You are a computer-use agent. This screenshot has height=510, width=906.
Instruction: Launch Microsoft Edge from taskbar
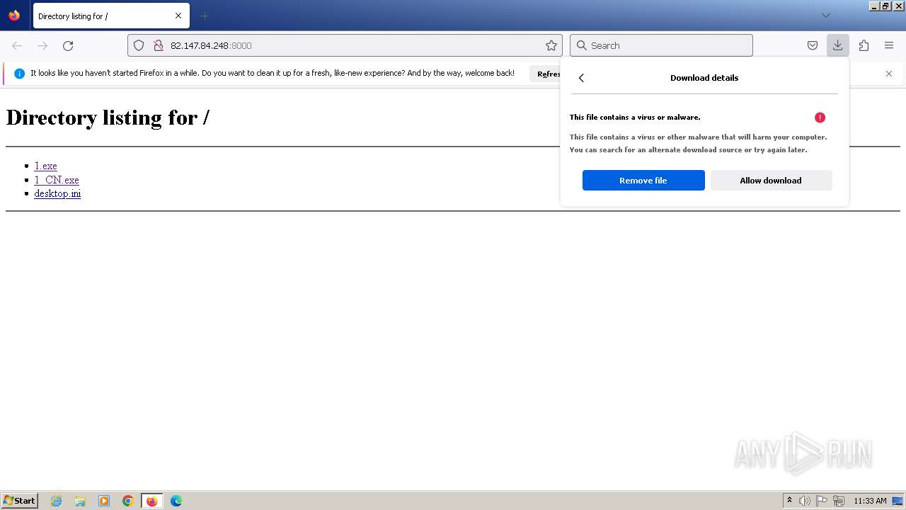tap(176, 501)
